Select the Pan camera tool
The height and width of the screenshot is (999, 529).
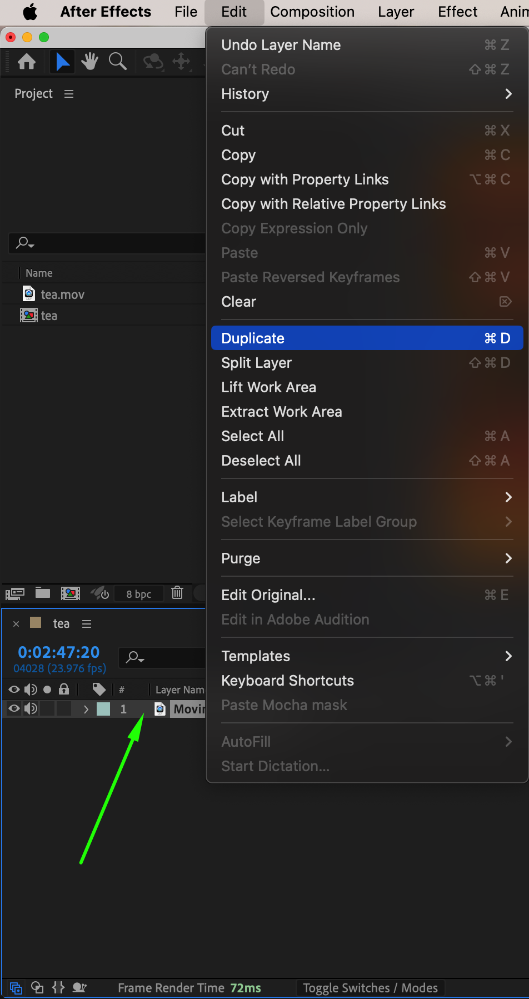[182, 62]
